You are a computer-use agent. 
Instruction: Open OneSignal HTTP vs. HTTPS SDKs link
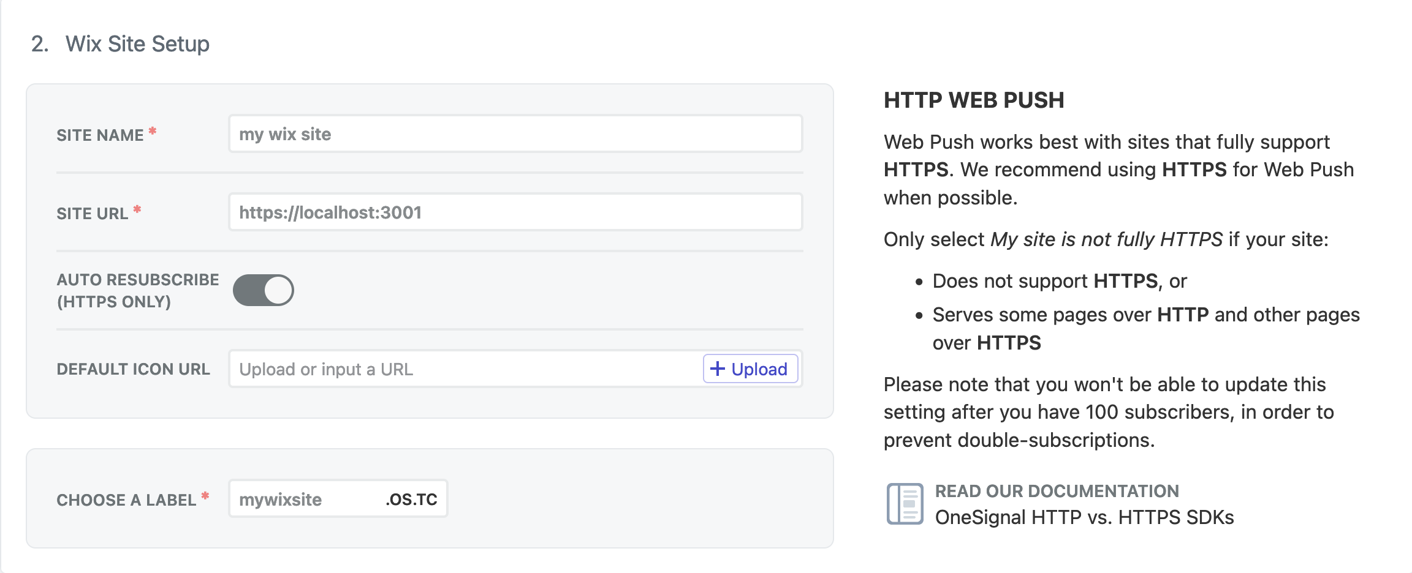[1084, 517]
